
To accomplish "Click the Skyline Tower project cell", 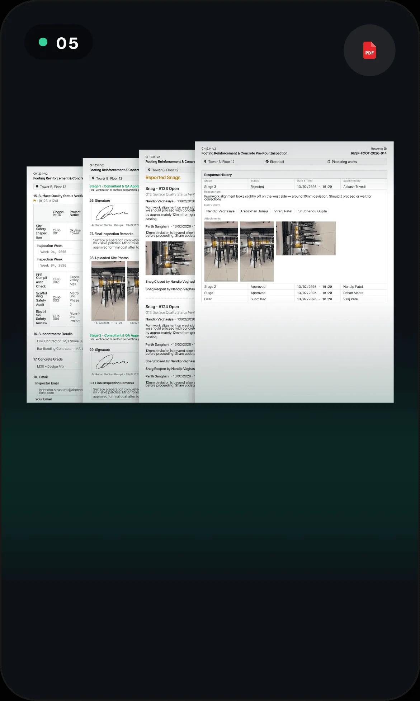I will tap(75, 232).
